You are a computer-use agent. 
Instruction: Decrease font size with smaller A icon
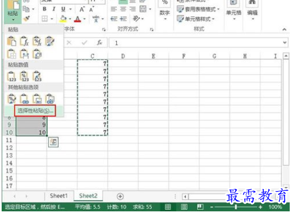[x=92, y=9]
